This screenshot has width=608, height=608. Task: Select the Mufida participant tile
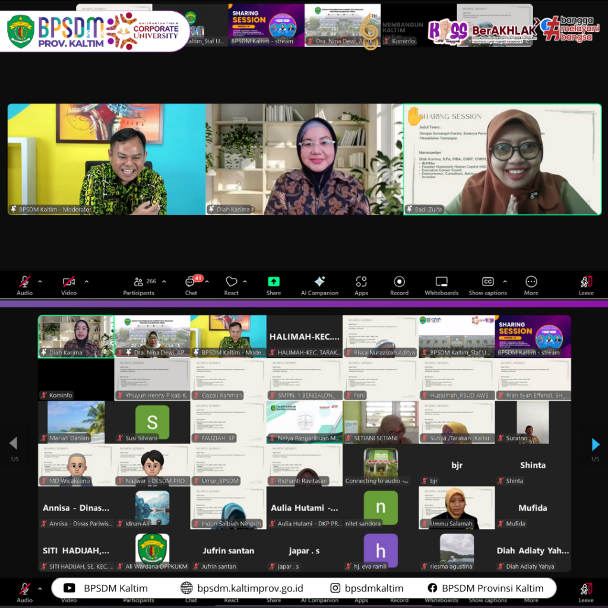[533, 508]
